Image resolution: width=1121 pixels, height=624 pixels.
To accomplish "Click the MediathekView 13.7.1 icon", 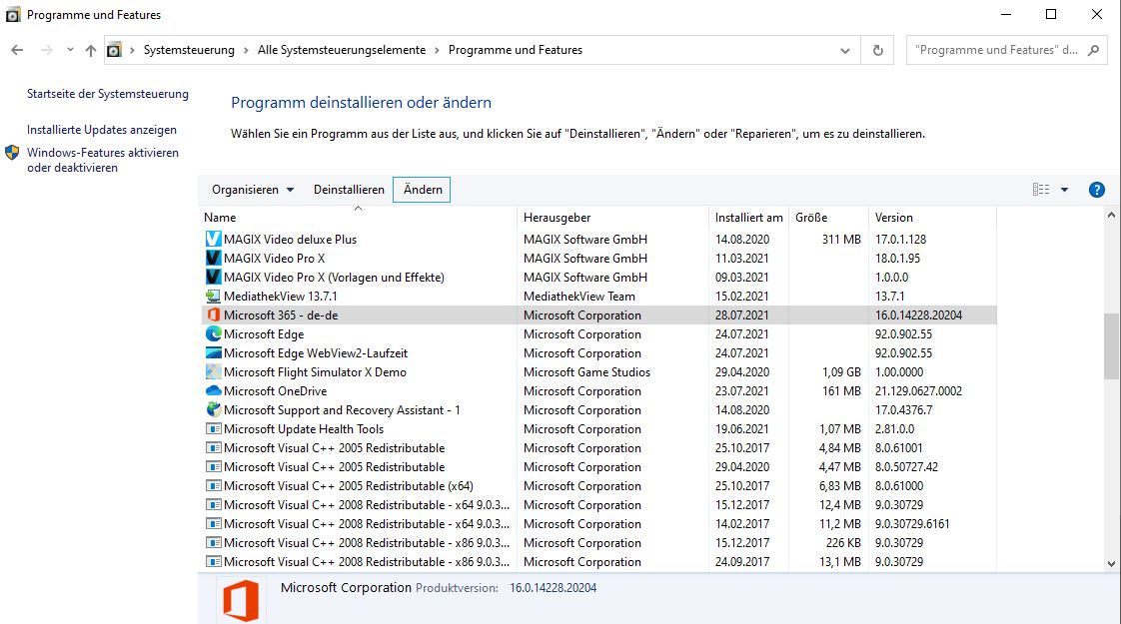I will (x=213, y=296).
